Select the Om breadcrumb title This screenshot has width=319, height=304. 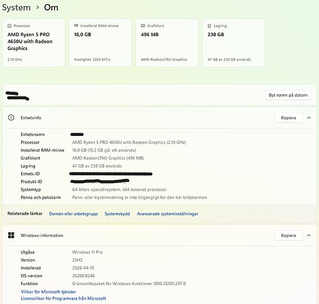(x=51, y=8)
